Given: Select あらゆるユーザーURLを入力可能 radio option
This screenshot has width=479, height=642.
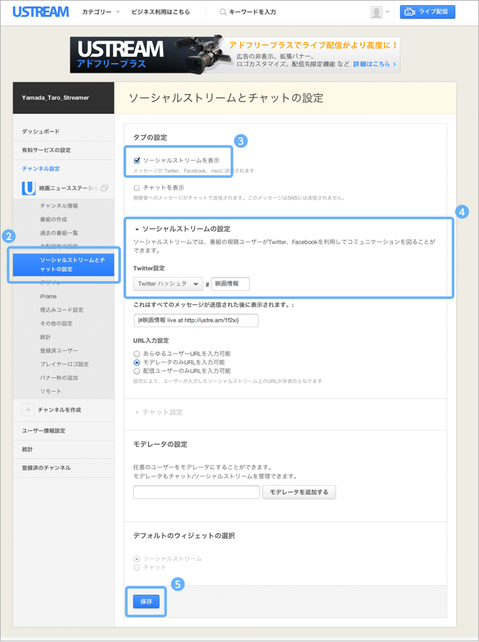Looking at the screenshot, I should click(137, 354).
